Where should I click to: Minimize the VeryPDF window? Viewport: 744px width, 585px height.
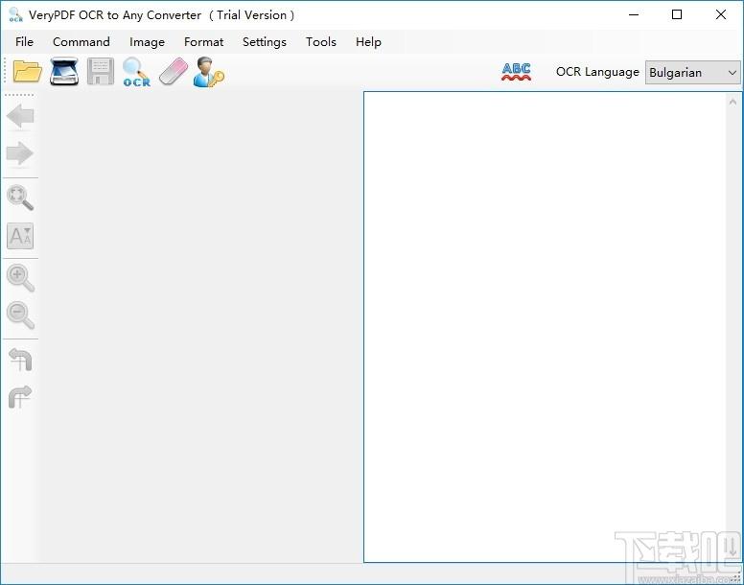click(634, 14)
